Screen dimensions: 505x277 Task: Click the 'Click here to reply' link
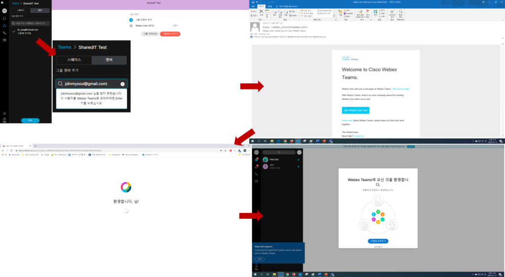tap(400, 89)
